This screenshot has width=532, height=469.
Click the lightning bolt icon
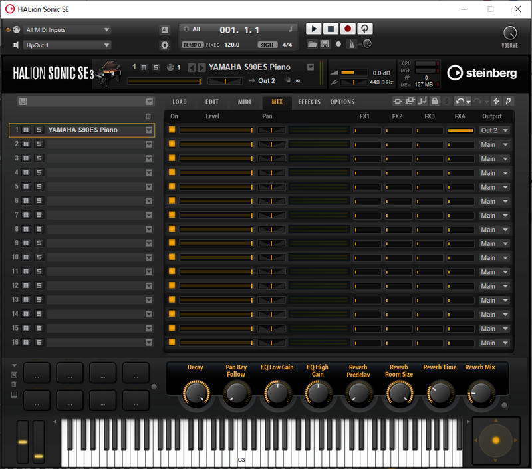pos(496,101)
